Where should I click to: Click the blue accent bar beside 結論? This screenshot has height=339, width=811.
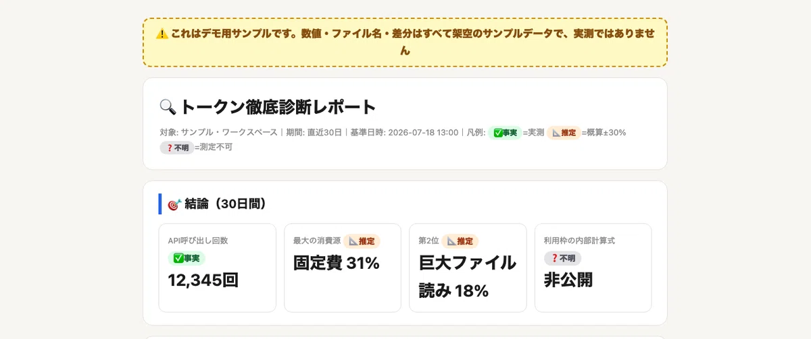click(160, 204)
